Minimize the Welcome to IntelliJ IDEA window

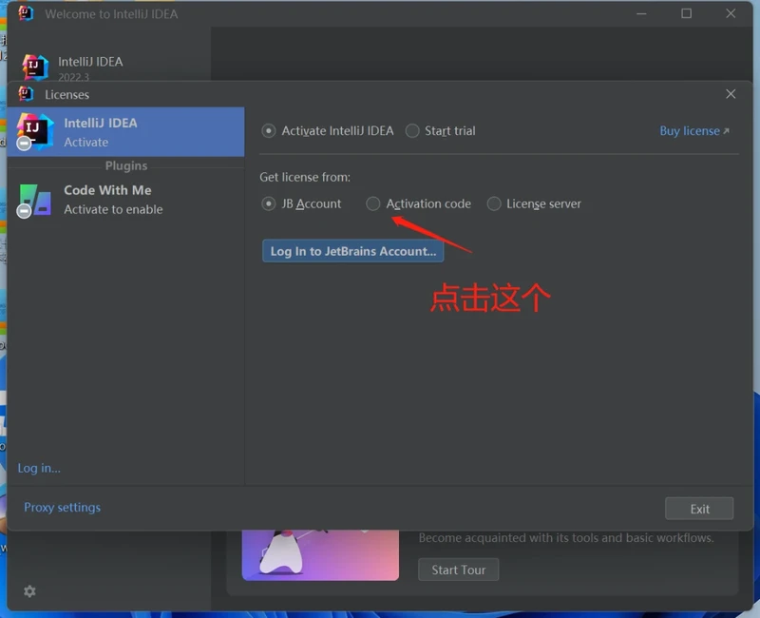coord(641,13)
